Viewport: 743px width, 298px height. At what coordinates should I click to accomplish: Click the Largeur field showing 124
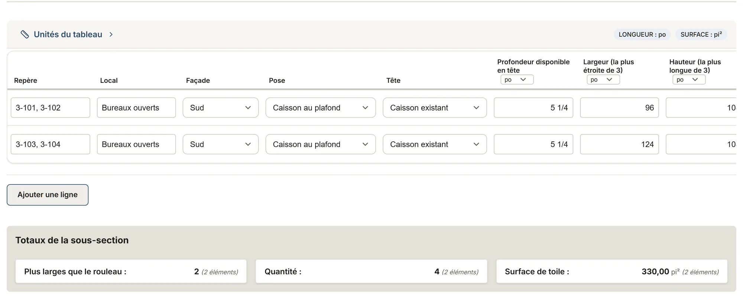[x=619, y=144]
